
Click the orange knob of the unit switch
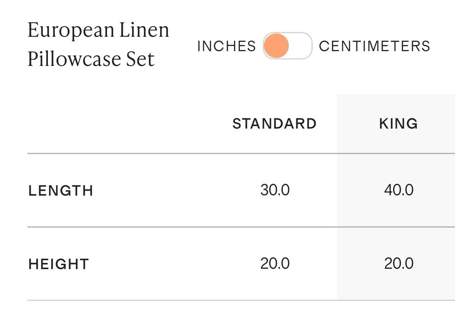coord(277,46)
